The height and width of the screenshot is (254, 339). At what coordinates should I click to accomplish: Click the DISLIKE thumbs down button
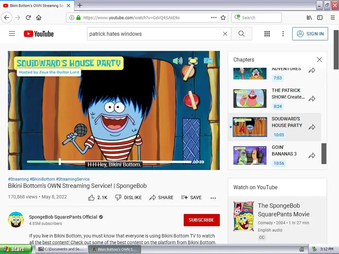point(128,197)
